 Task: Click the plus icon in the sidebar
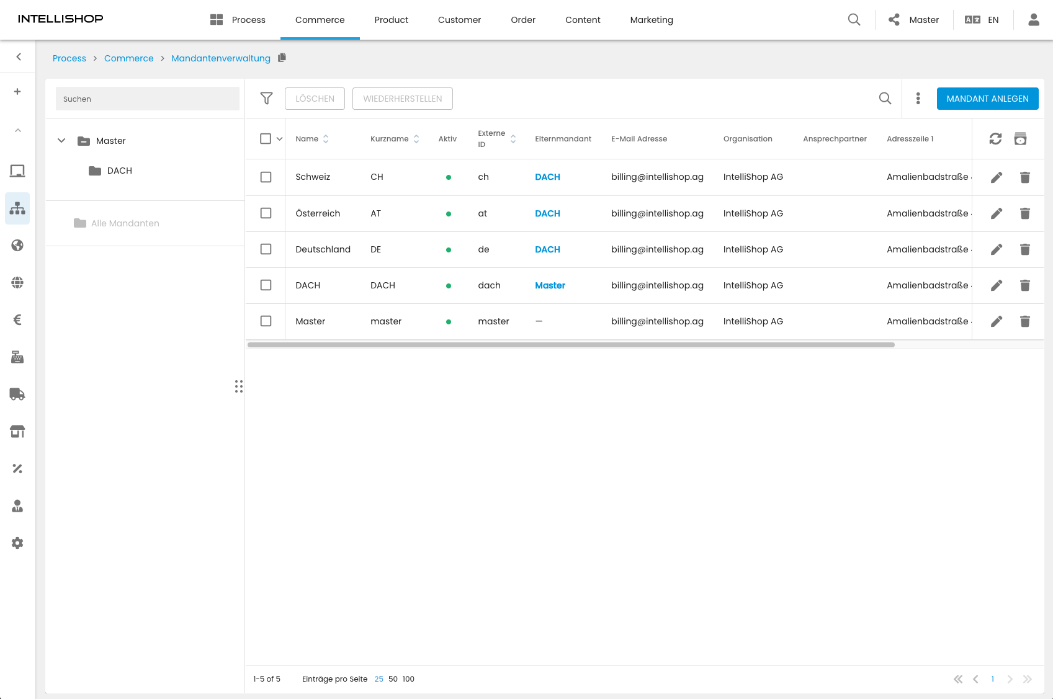pyautogui.click(x=17, y=92)
